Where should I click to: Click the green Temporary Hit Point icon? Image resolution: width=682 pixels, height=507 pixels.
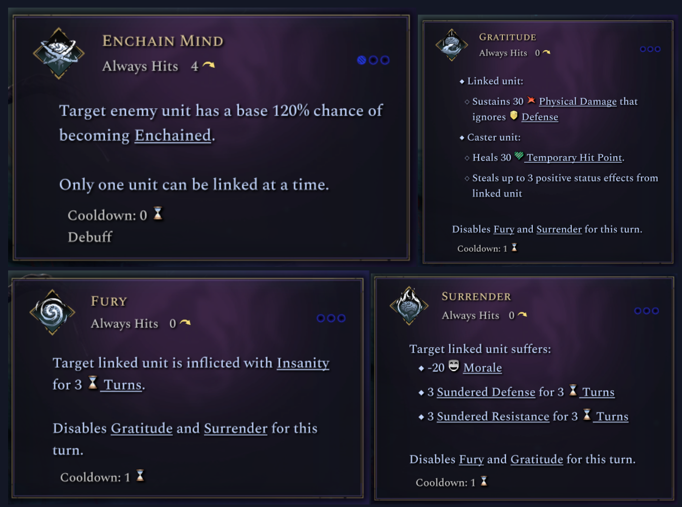[519, 156]
